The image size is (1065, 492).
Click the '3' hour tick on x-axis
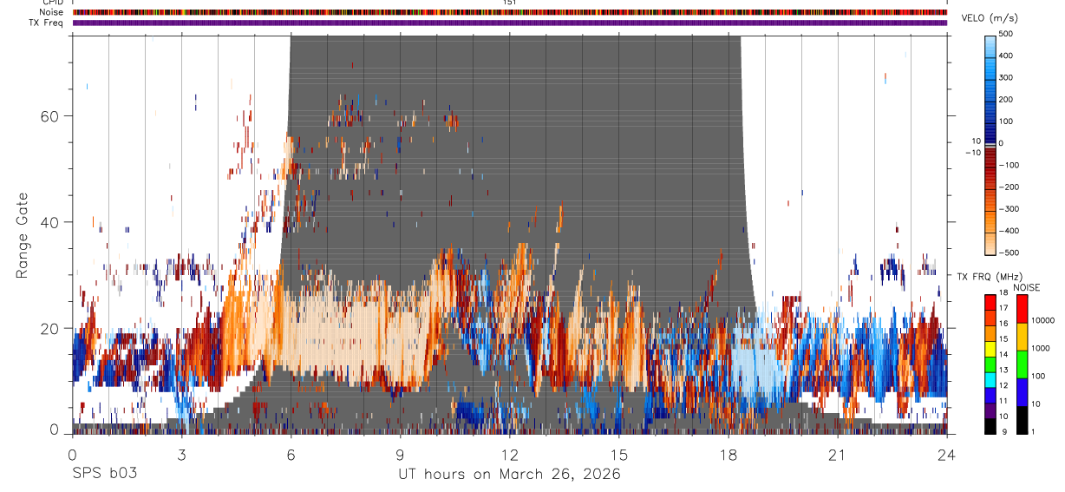coord(182,455)
